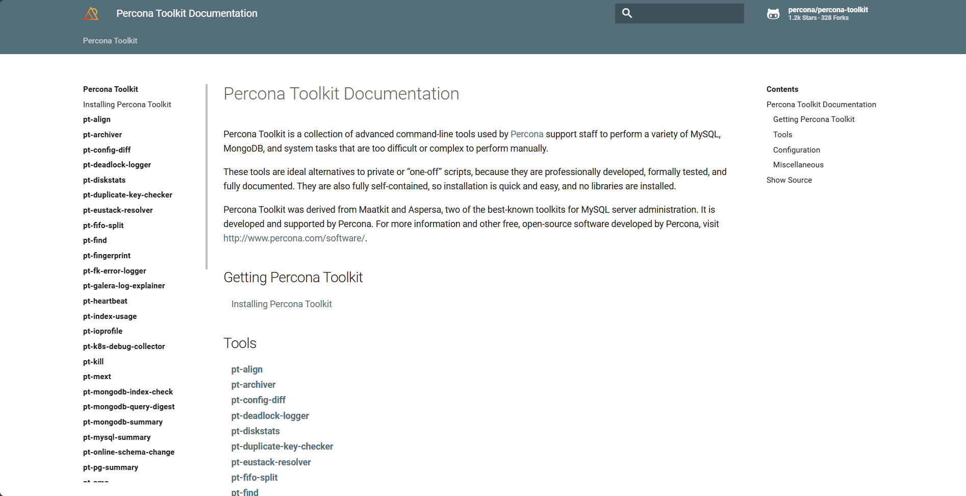Viewport: 966px width, 496px height.
Task: Jump to Getting Percona Toolkit in Contents
Action: tap(814, 119)
